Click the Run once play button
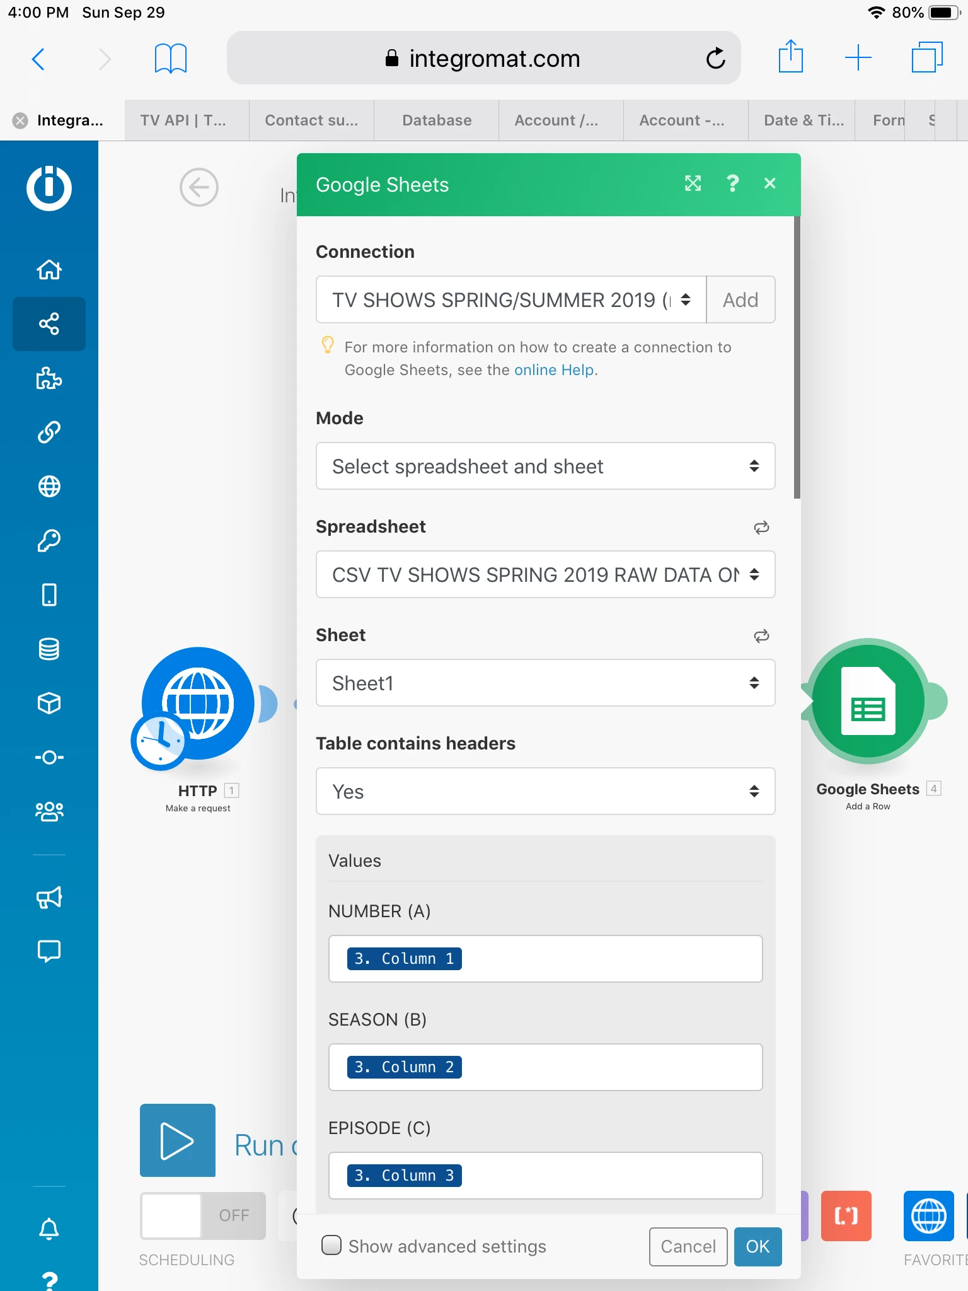Screen dimensions: 968x1291 pos(178,1140)
